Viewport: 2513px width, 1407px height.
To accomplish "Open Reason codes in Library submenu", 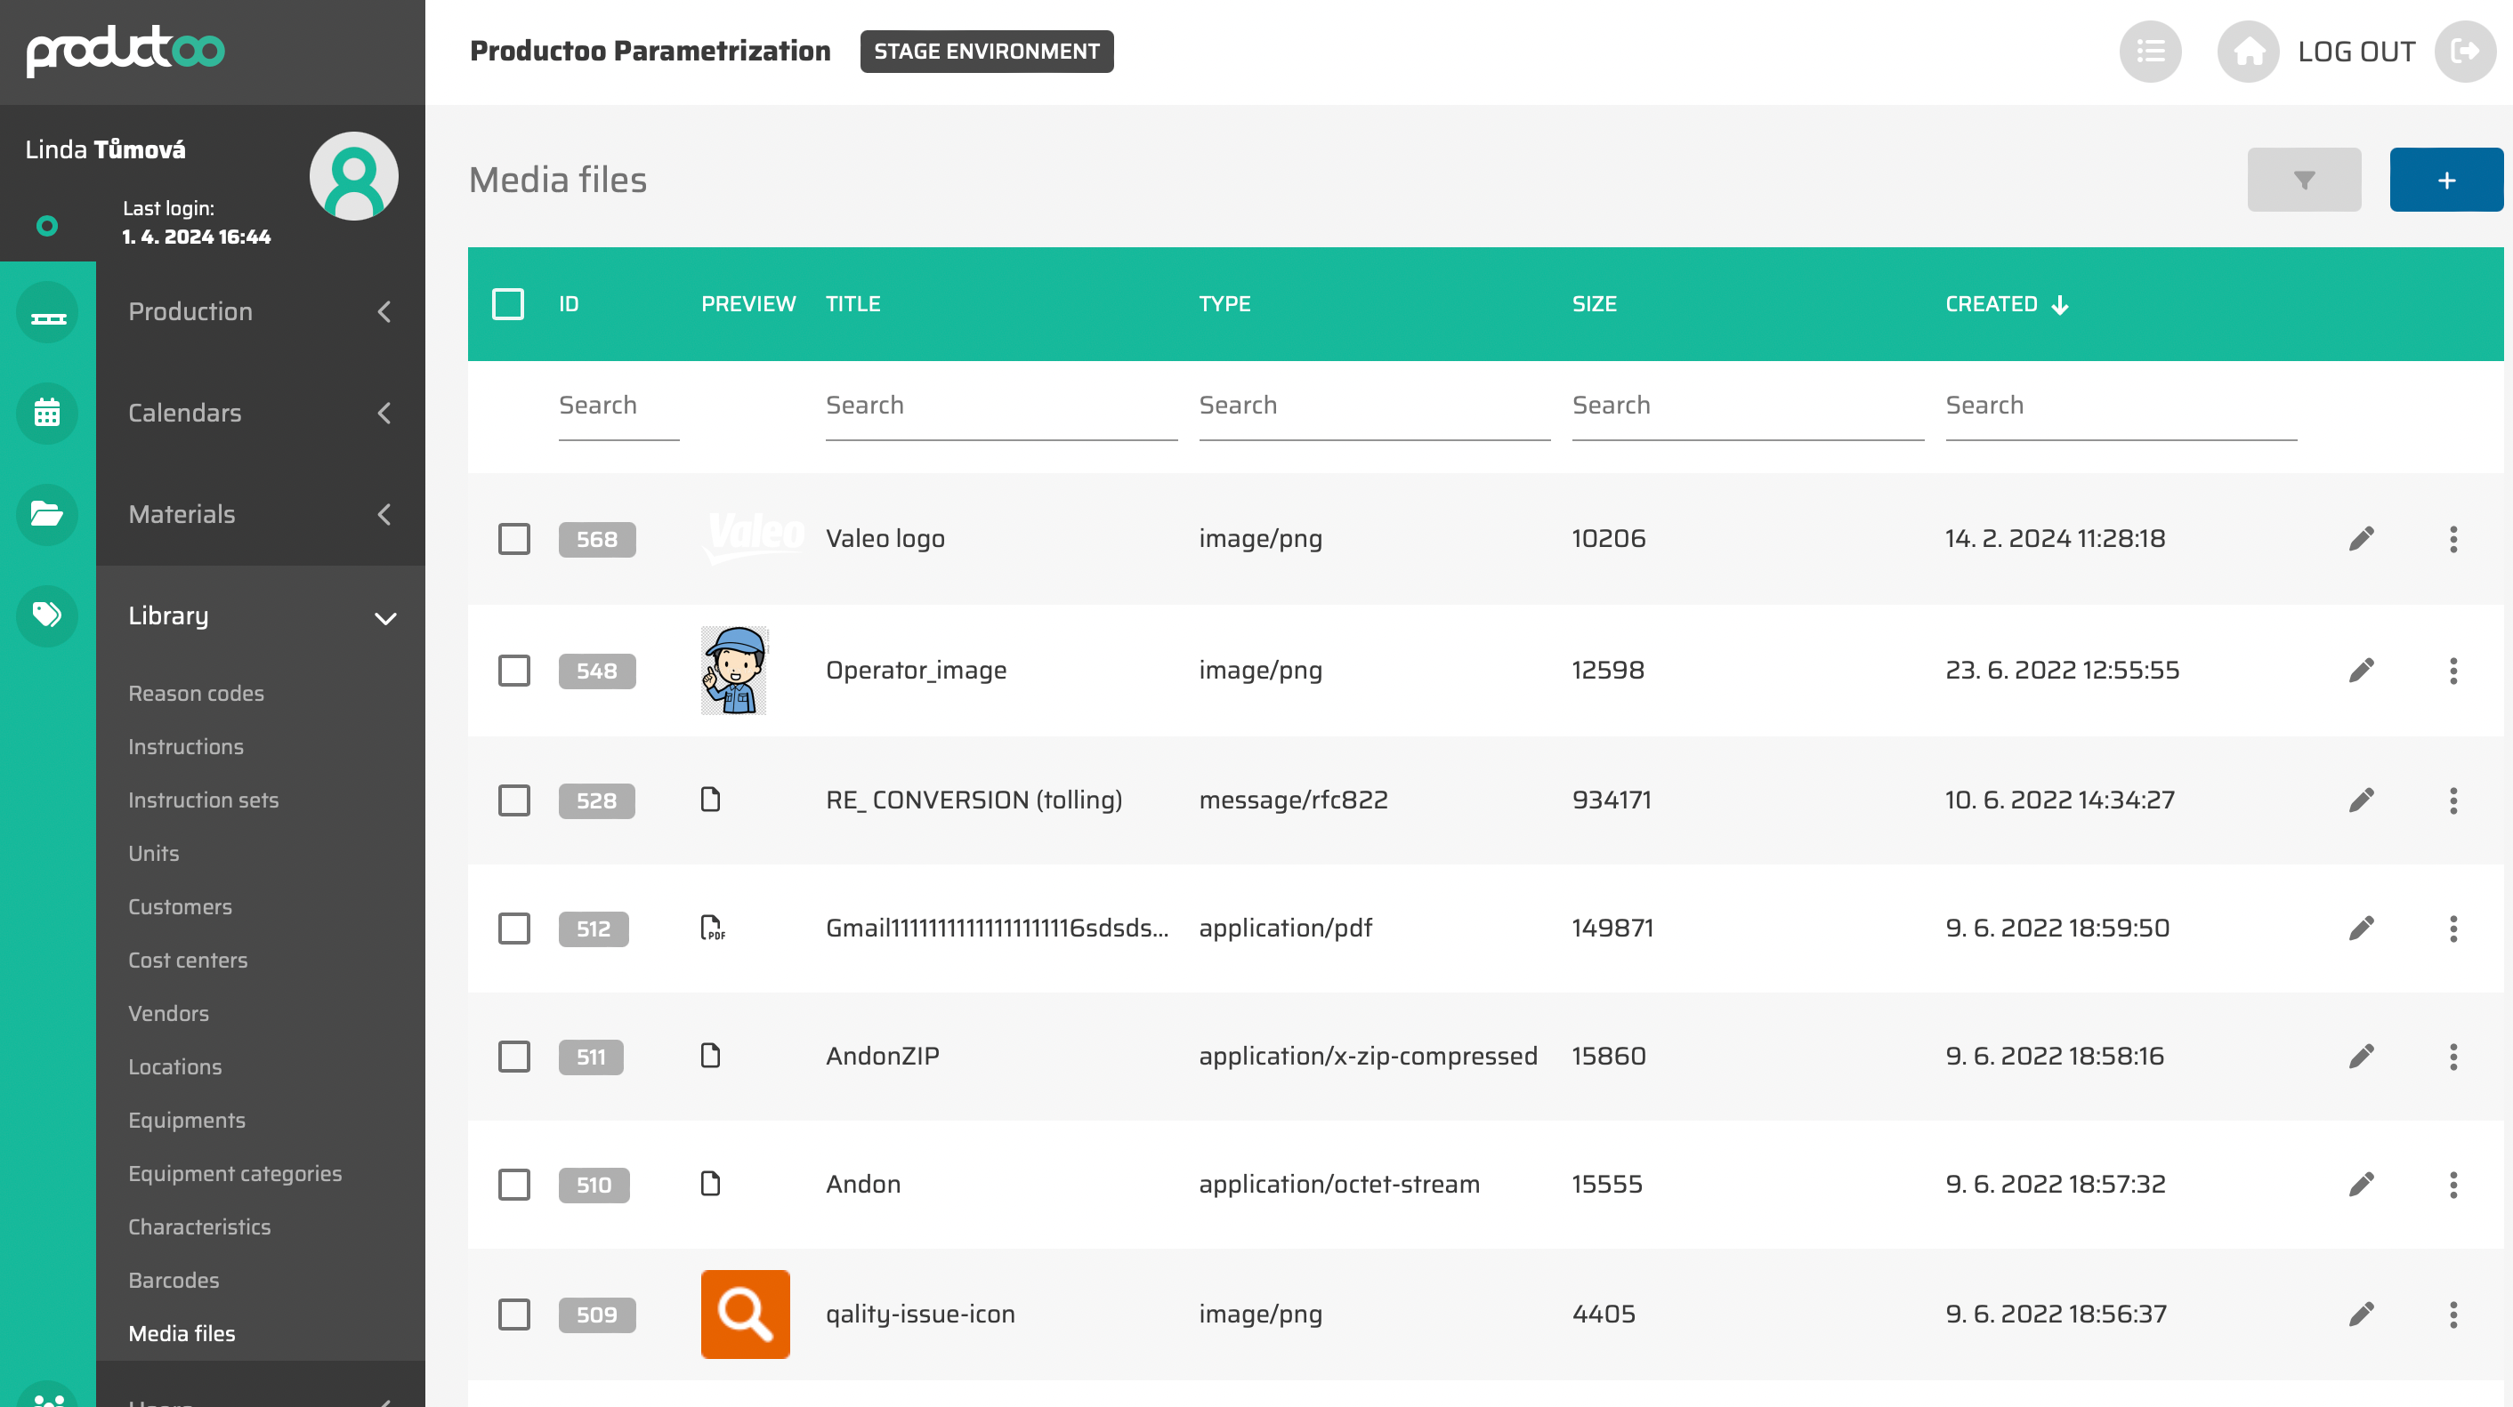I will (196, 693).
